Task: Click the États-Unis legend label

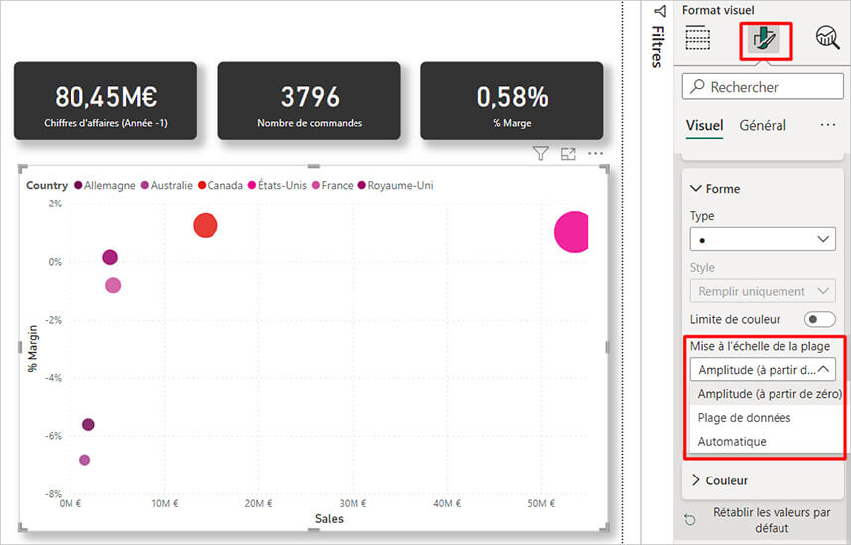Action: (282, 185)
